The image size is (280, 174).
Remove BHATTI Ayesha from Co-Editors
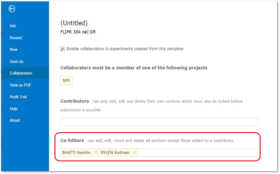(96, 153)
